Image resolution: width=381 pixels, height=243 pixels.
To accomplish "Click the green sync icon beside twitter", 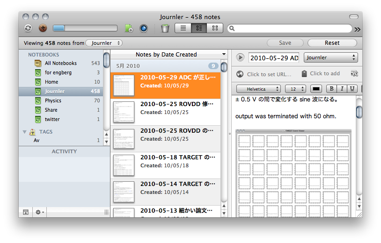I will click(x=38, y=119).
